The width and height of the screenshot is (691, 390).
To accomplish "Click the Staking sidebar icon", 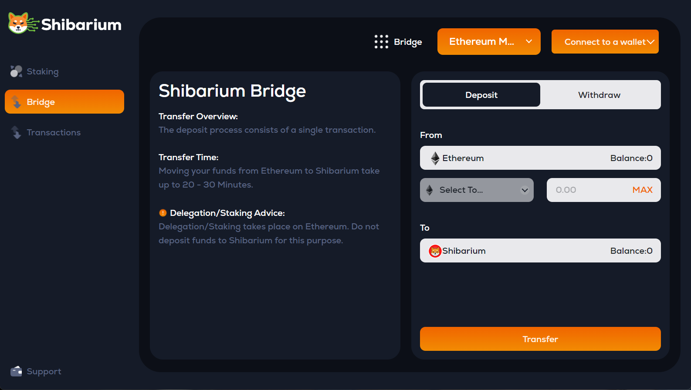I will click(x=16, y=71).
